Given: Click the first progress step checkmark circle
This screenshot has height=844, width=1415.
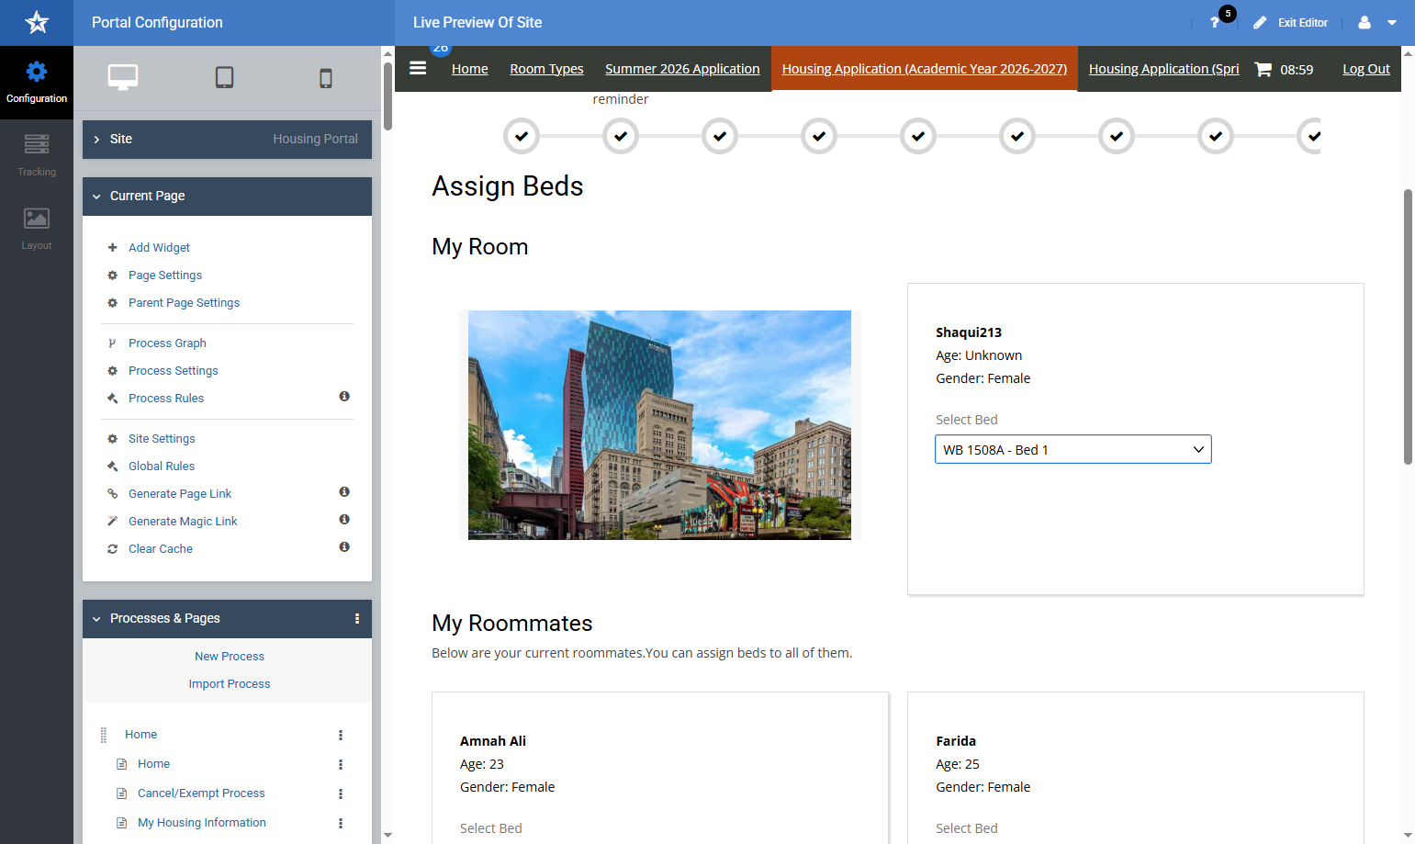Looking at the screenshot, I should point(522,136).
